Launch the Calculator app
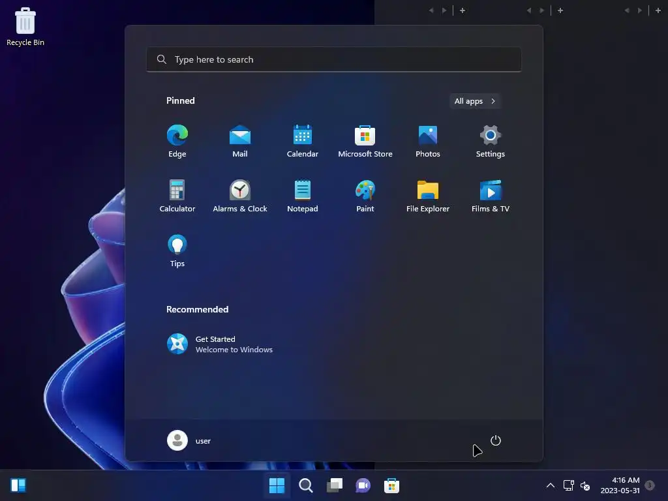668x501 pixels. point(177,196)
